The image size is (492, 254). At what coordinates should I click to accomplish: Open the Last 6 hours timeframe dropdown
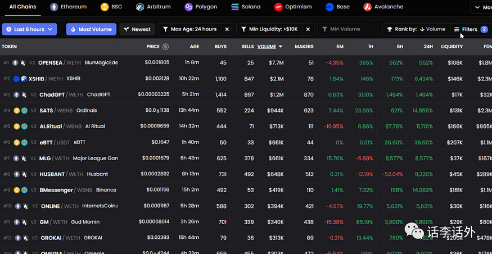click(x=29, y=29)
